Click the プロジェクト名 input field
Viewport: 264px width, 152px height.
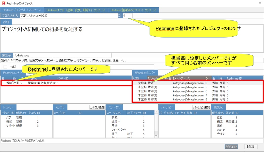(69, 16)
